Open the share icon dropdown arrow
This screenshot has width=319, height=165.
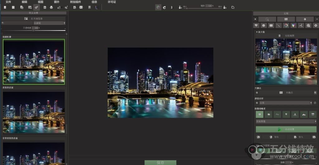click(x=62, y=7)
